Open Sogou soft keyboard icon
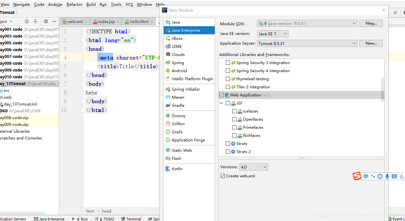This screenshot has height=221, width=405. click(x=394, y=176)
